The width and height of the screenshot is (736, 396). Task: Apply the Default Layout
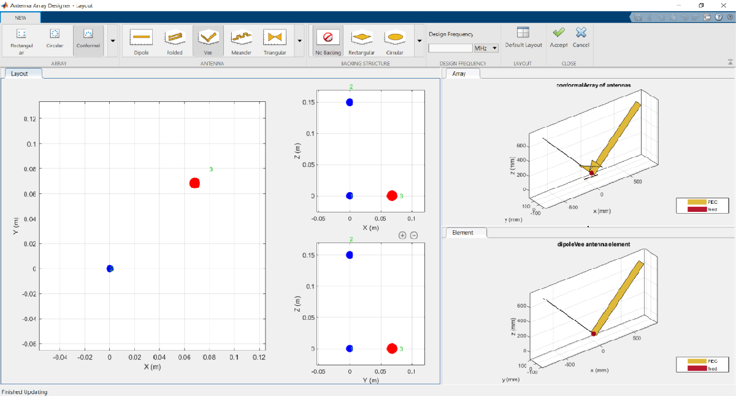523,38
